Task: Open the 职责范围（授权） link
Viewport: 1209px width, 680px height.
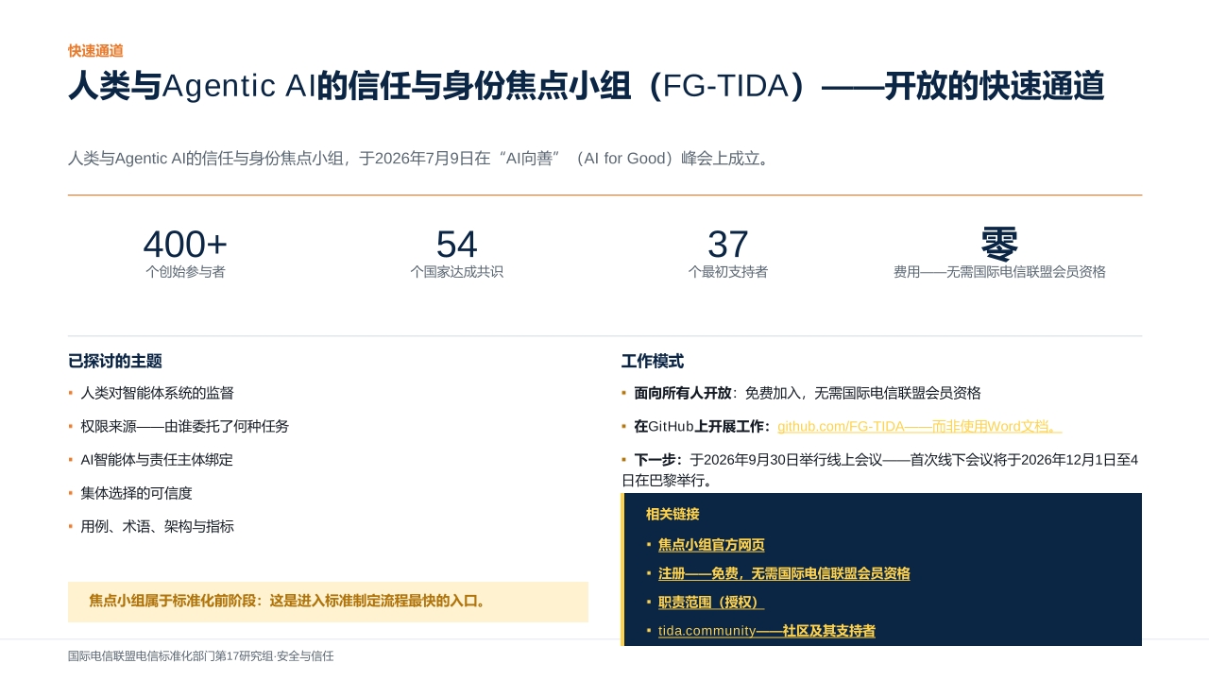Action: tap(711, 602)
